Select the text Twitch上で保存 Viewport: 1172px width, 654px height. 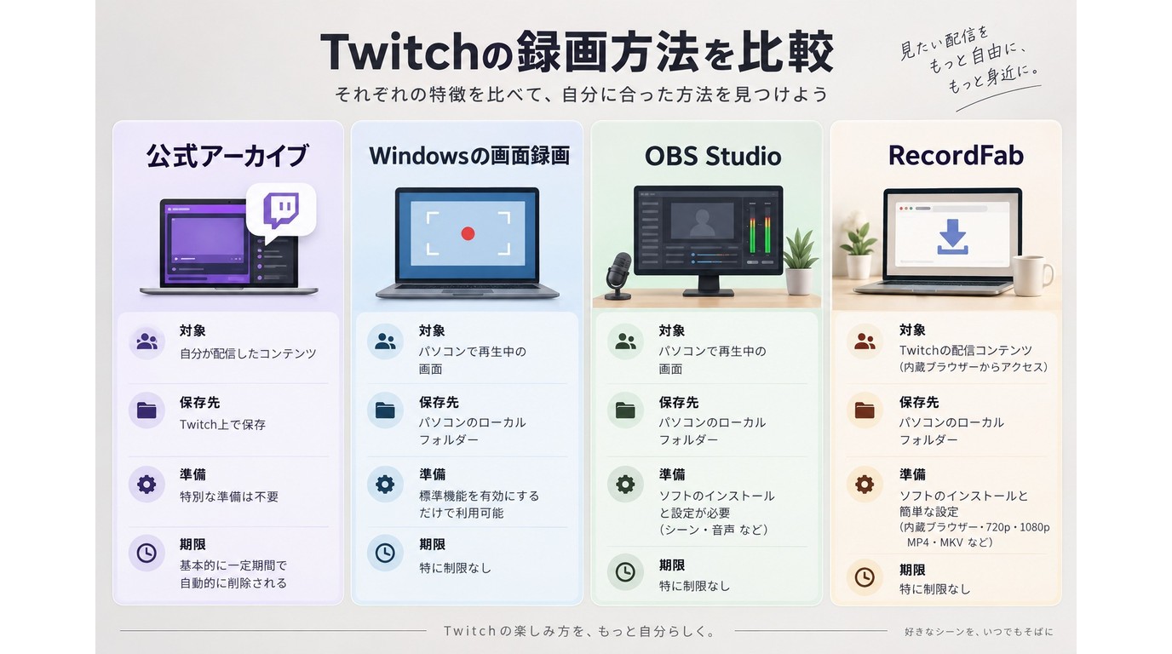click(222, 424)
